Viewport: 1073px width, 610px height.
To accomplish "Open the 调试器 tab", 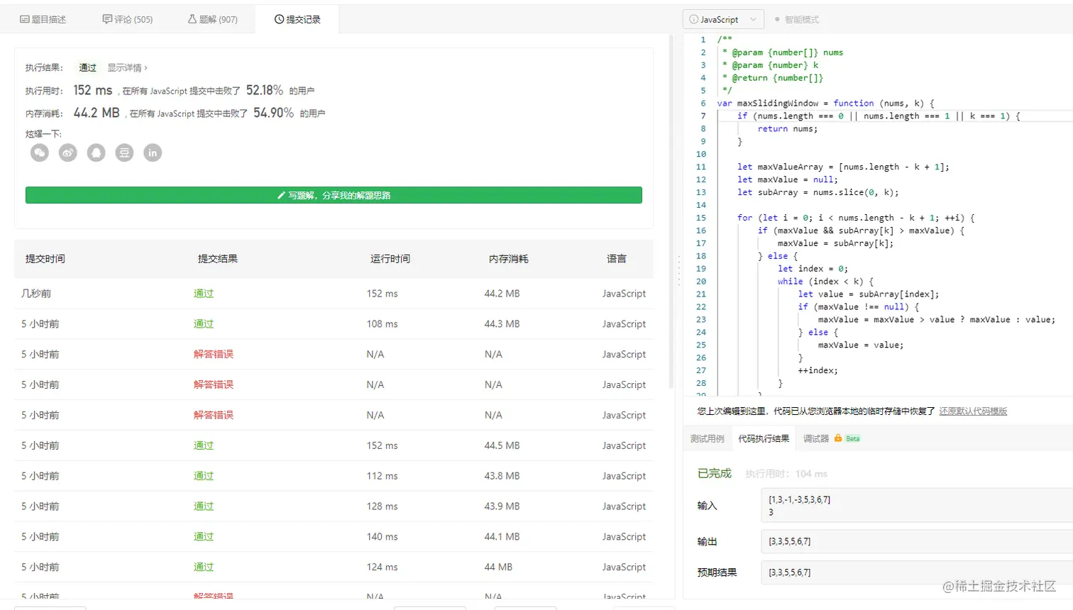I will click(x=816, y=439).
